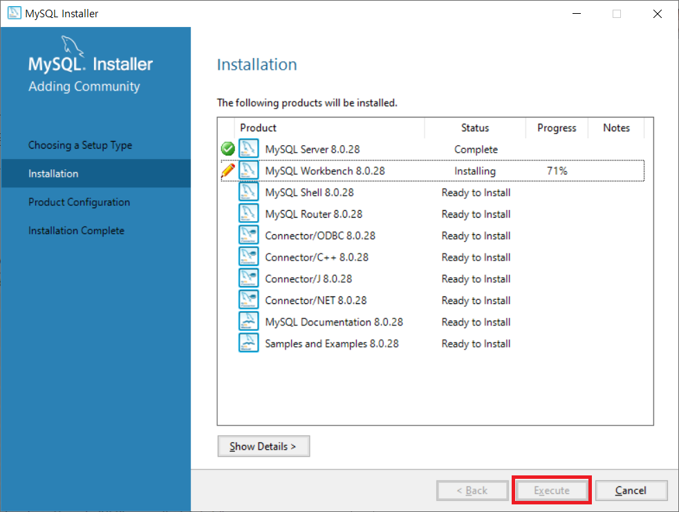Click the MySQL Documentation 8.0.28 product icon

pyautogui.click(x=248, y=321)
